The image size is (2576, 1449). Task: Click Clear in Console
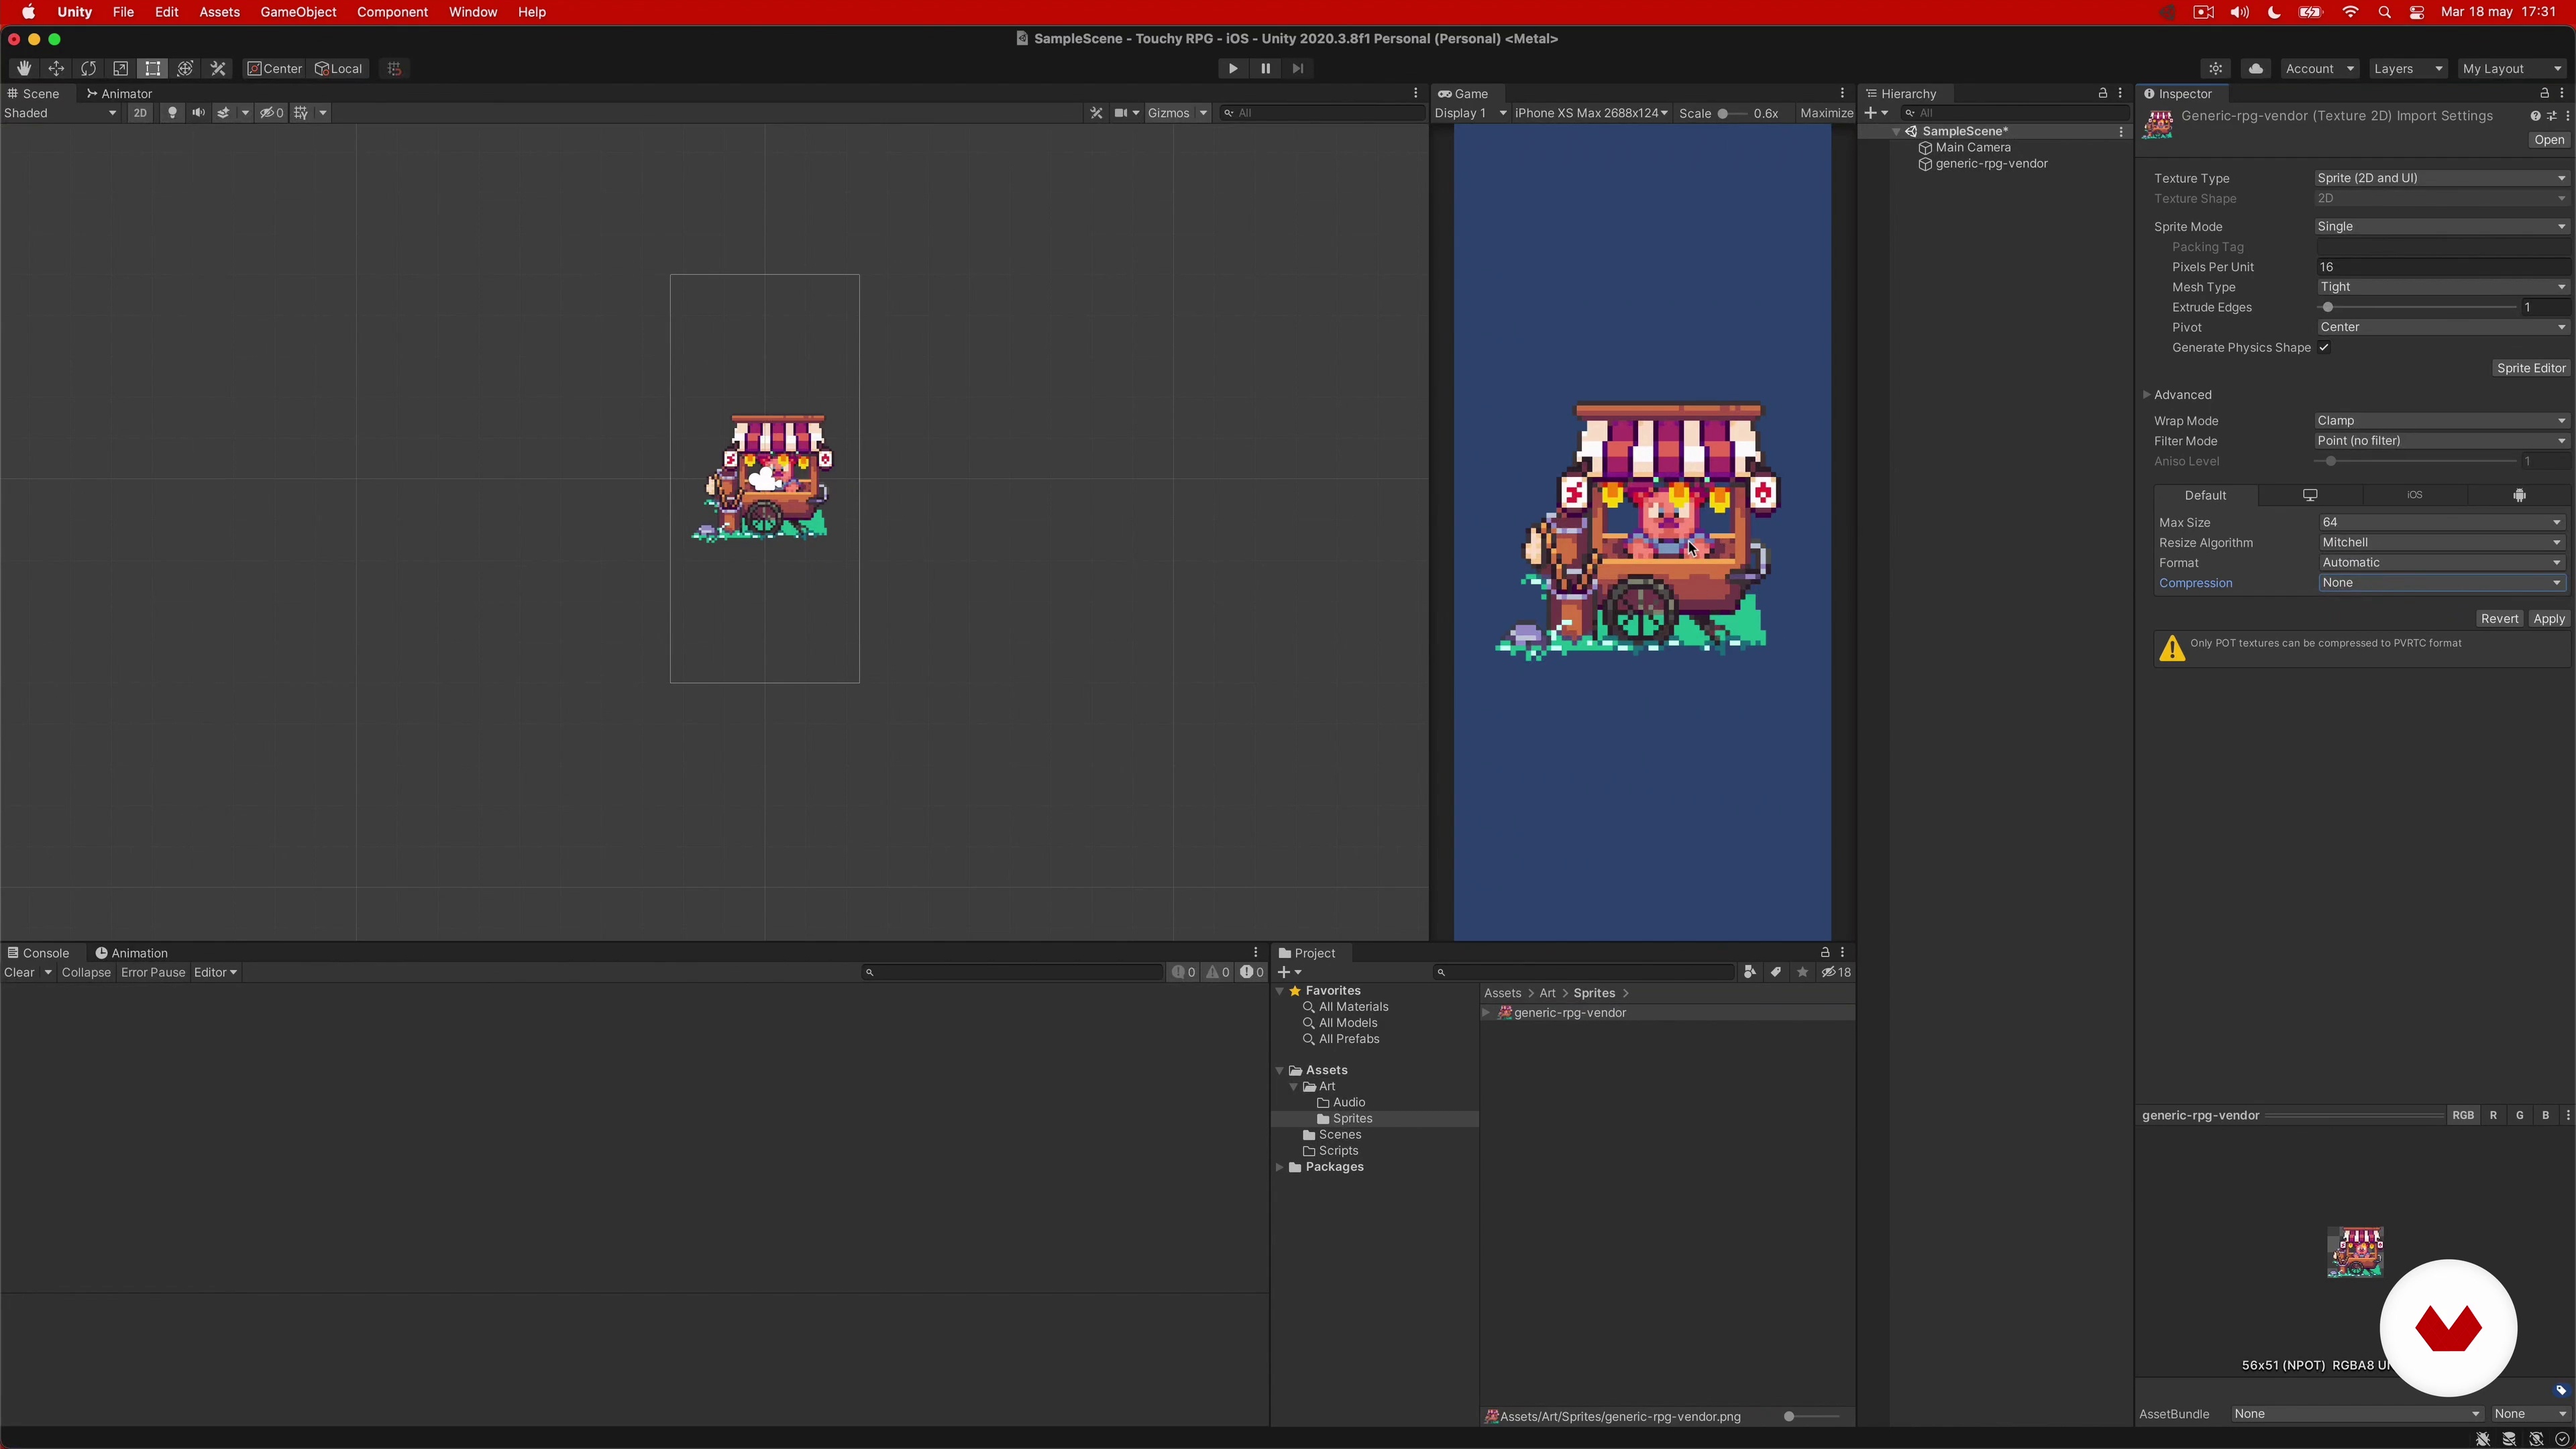pos(19,972)
